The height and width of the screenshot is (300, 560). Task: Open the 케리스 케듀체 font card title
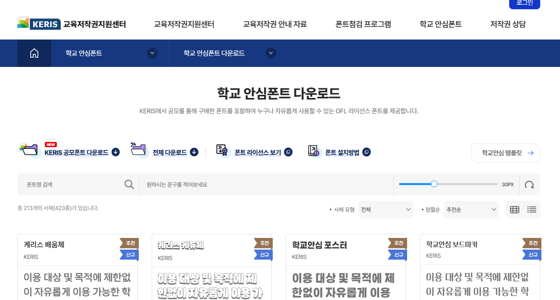tap(181, 245)
